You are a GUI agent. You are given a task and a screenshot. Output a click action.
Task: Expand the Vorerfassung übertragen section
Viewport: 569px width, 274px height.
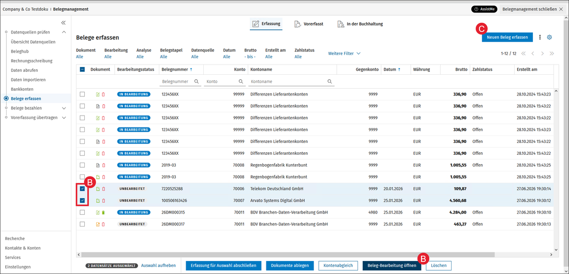tap(64, 118)
